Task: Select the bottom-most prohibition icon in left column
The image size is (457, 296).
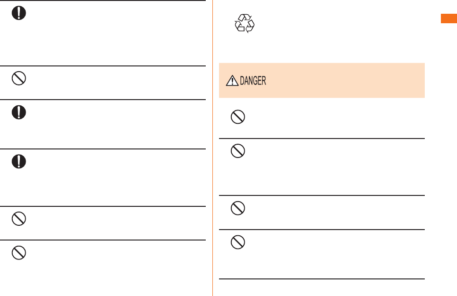Action: click(x=19, y=253)
